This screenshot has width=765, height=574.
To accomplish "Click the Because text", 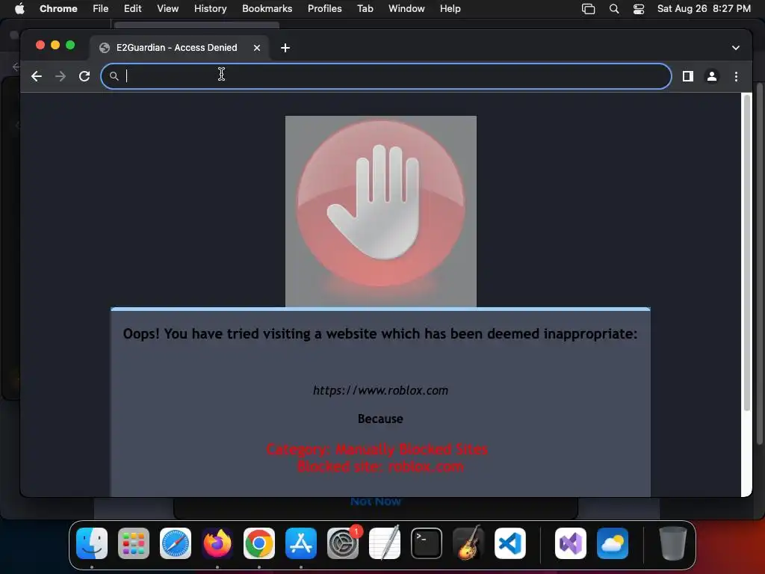I will click(x=380, y=419).
